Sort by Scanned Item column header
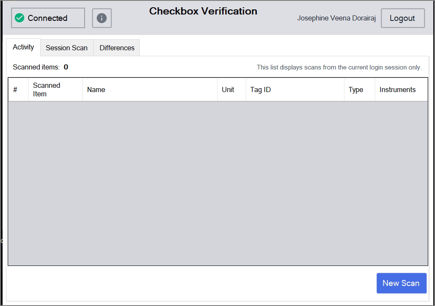435x306 pixels. 56,89
